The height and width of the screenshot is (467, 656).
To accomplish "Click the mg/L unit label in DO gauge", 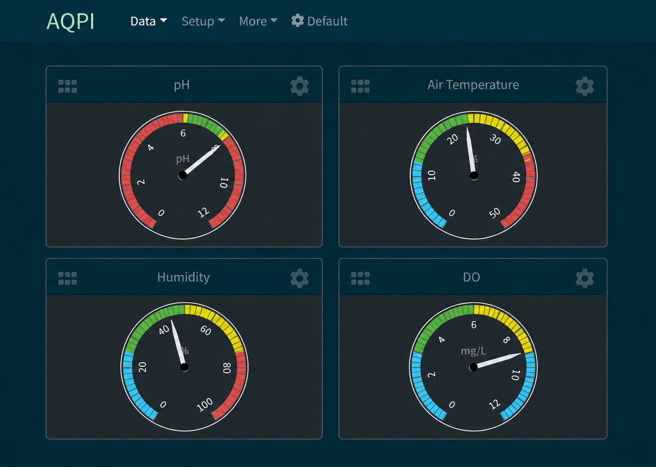I will [x=473, y=351].
